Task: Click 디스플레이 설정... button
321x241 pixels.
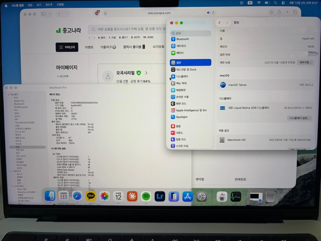Action: (x=299, y=118)
